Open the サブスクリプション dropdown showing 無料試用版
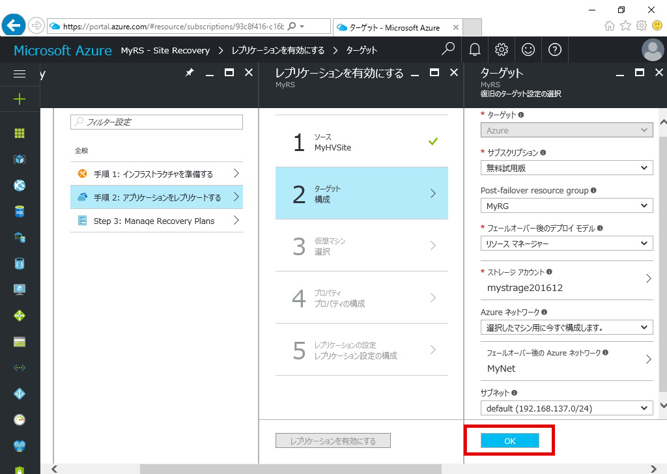Screen dimensions: 667x474 tap(567, 168)
